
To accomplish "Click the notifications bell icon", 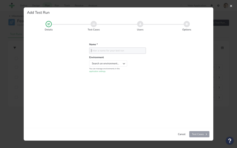I will point(212,6).
